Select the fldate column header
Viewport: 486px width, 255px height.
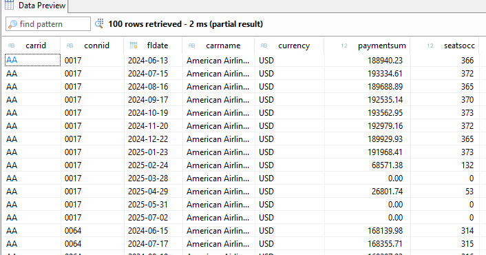click(153, 45)
